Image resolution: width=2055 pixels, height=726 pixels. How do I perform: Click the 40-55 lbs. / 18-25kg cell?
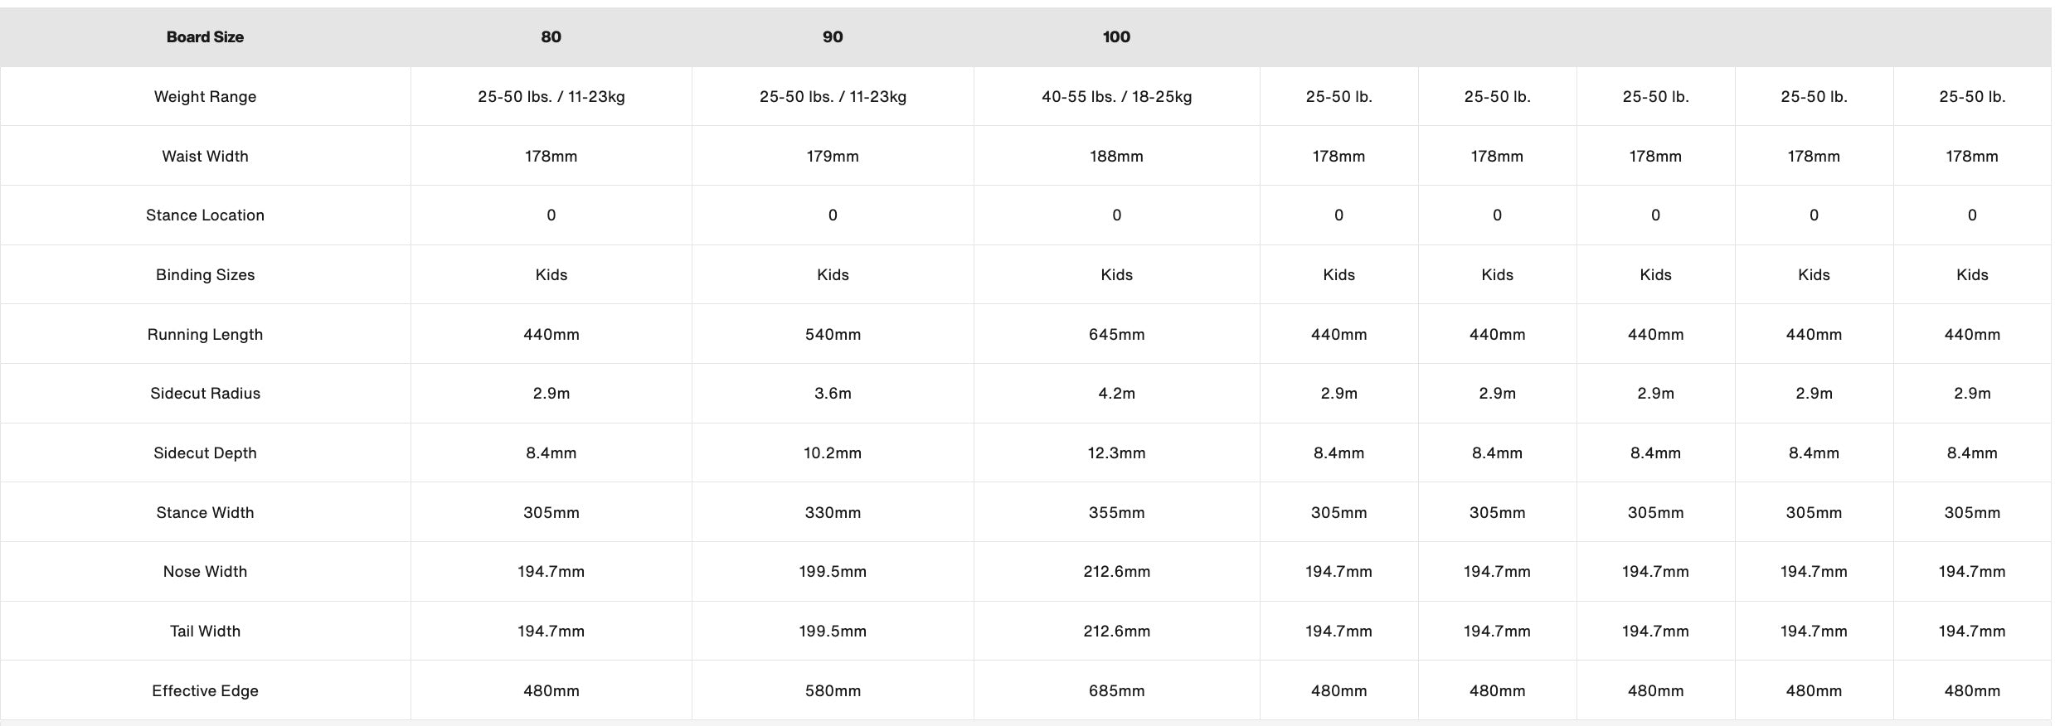pos(1116,97)
